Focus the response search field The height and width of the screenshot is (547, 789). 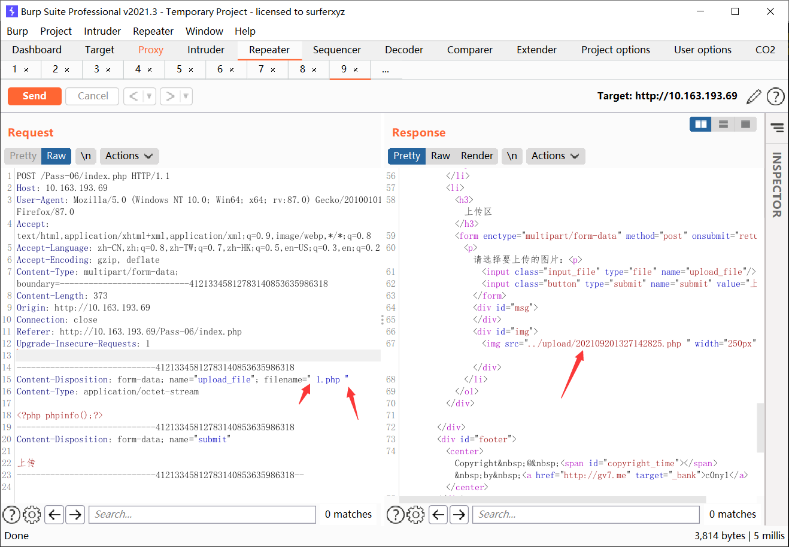point(586,514)
